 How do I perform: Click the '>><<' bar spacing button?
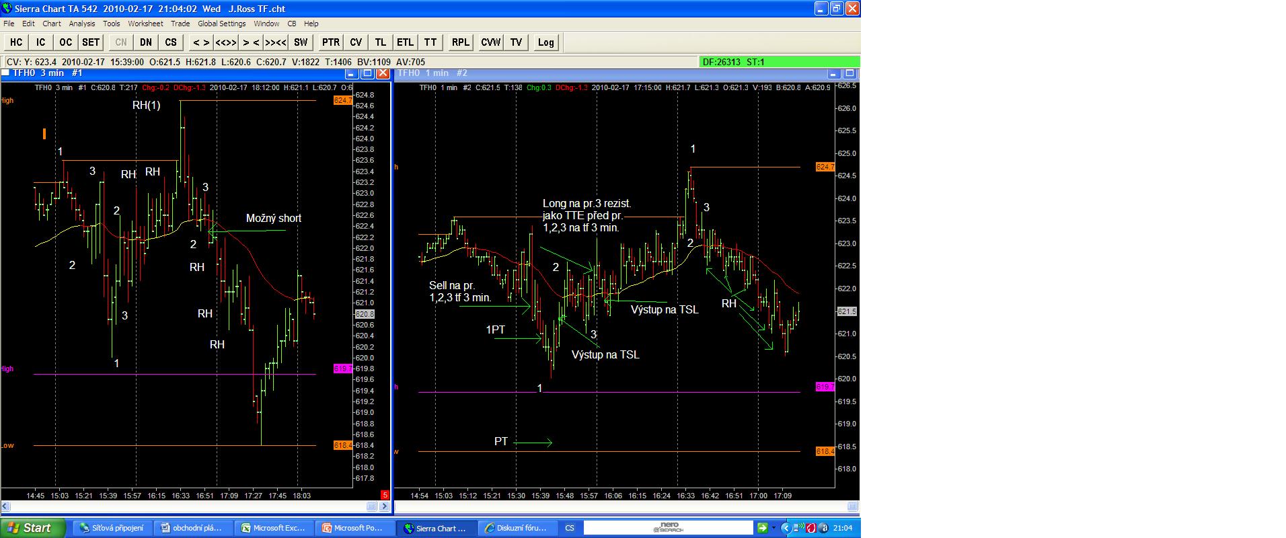click(276, 42)
